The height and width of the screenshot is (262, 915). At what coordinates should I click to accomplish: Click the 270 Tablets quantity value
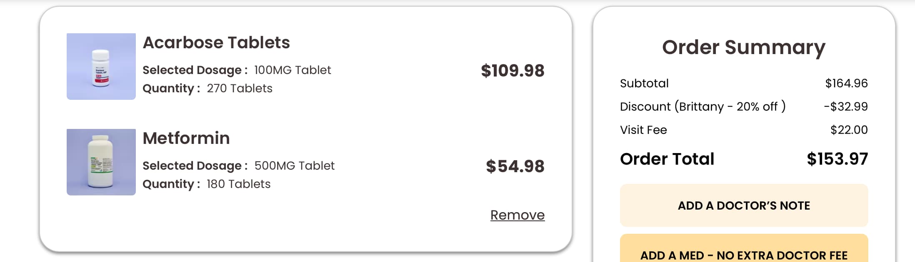pos(240,88)
